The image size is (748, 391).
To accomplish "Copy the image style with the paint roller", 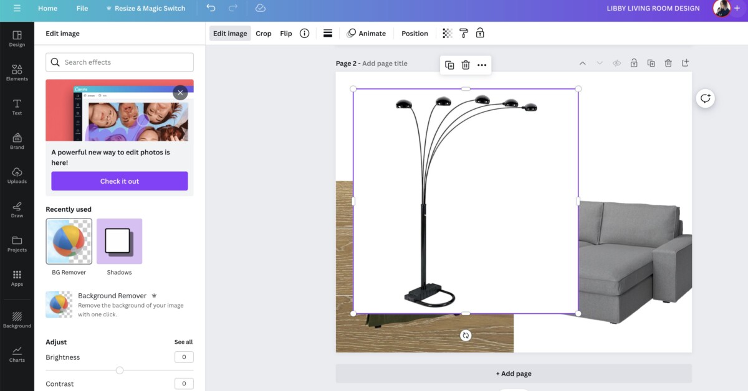I will (463, 33).
